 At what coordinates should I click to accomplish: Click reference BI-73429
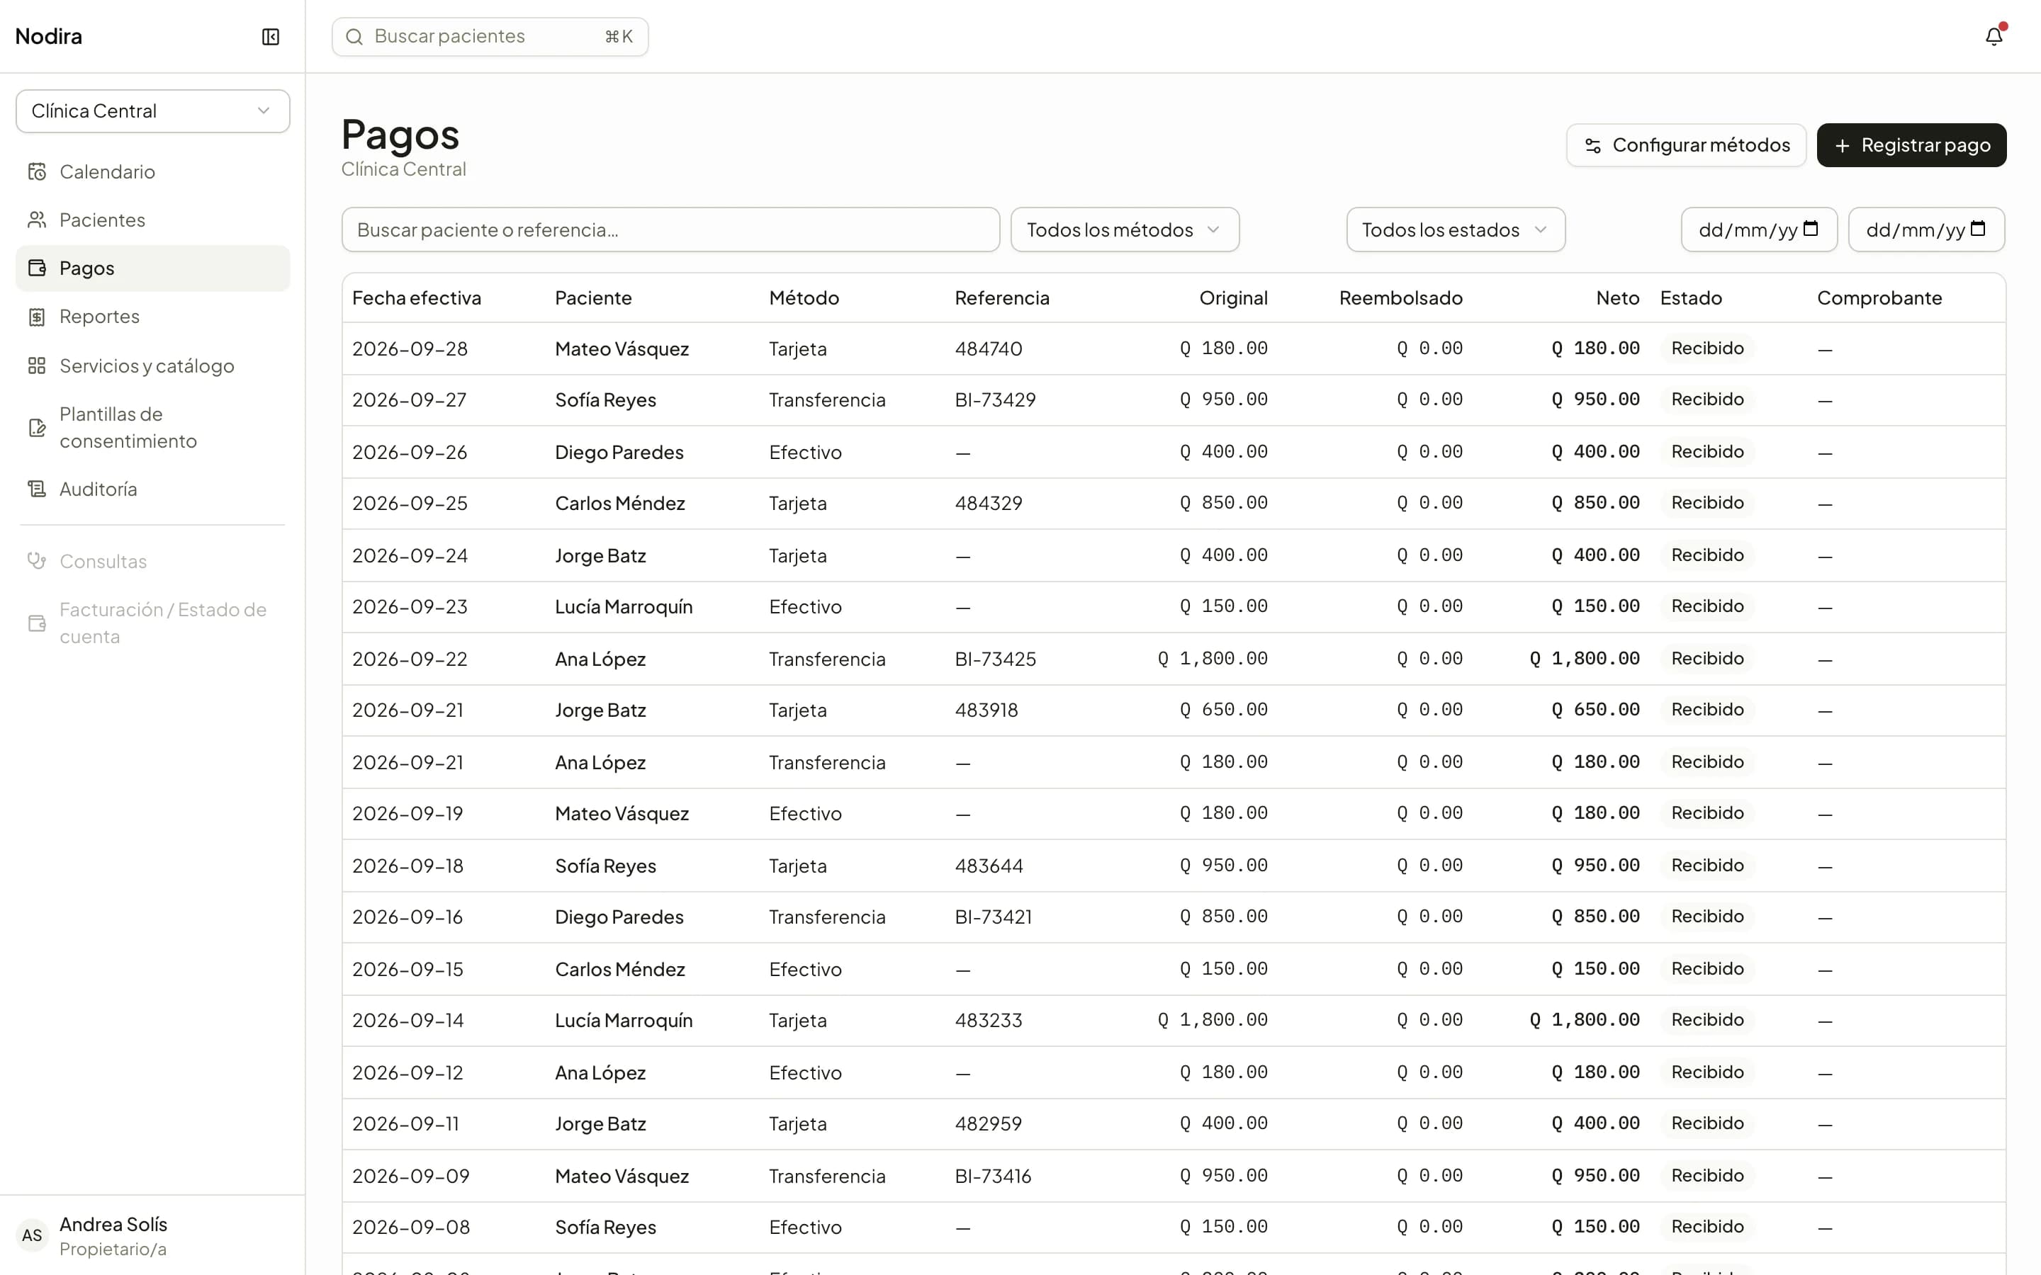(x=995, y=399)
